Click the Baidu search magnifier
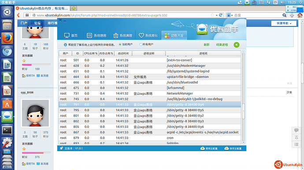304x170 pixels. click(x=284, y=15)
